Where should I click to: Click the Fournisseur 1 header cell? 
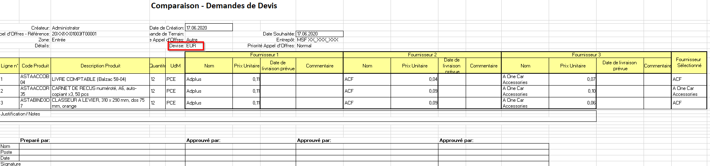(264, 55)
